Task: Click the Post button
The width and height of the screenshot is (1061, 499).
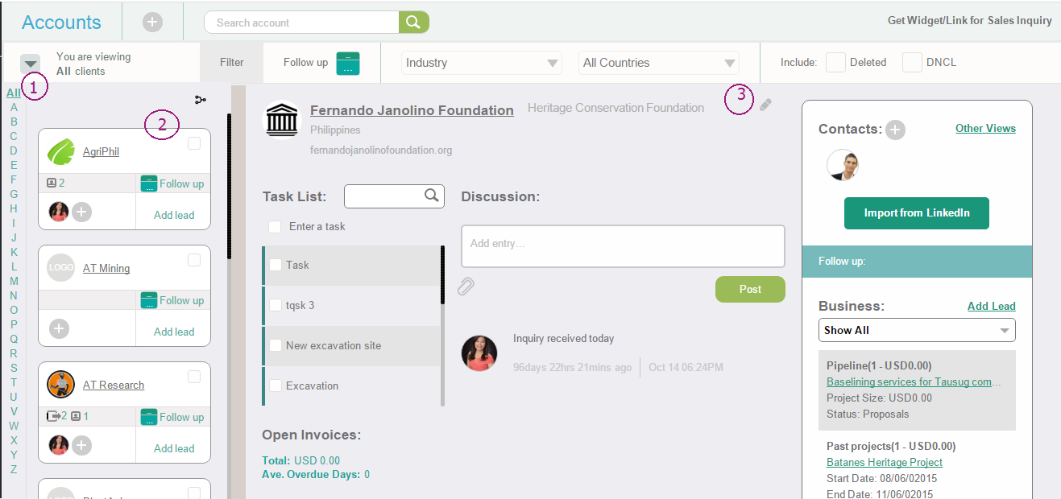Action: (x=750, y=289)
